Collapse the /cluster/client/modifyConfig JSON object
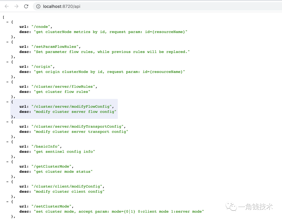282x219 pixels. pos(7,182)
